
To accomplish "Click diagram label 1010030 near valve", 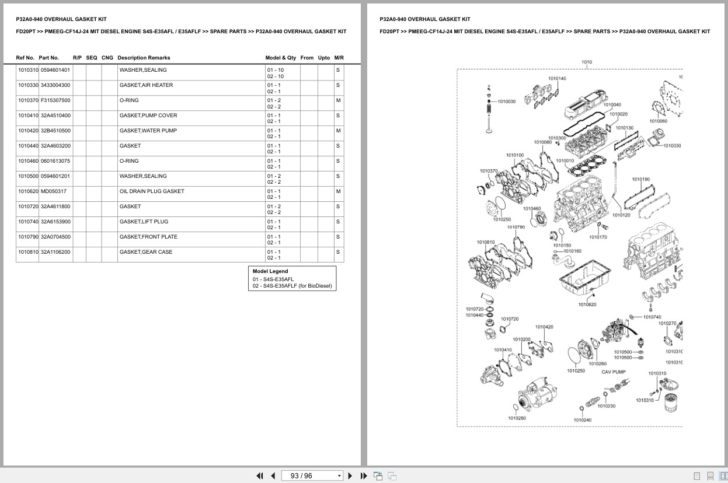I will pos(507,101).
